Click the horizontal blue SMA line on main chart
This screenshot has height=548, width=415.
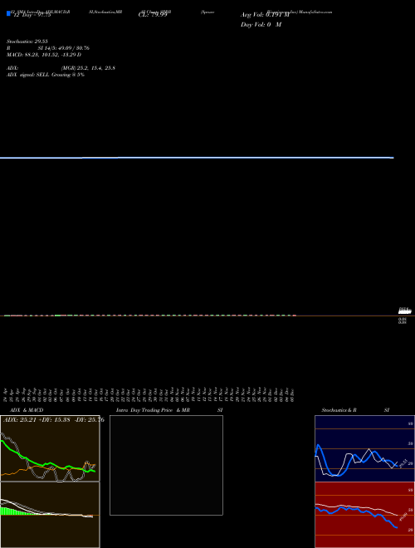pyautogui.click(x=197, y=158)
